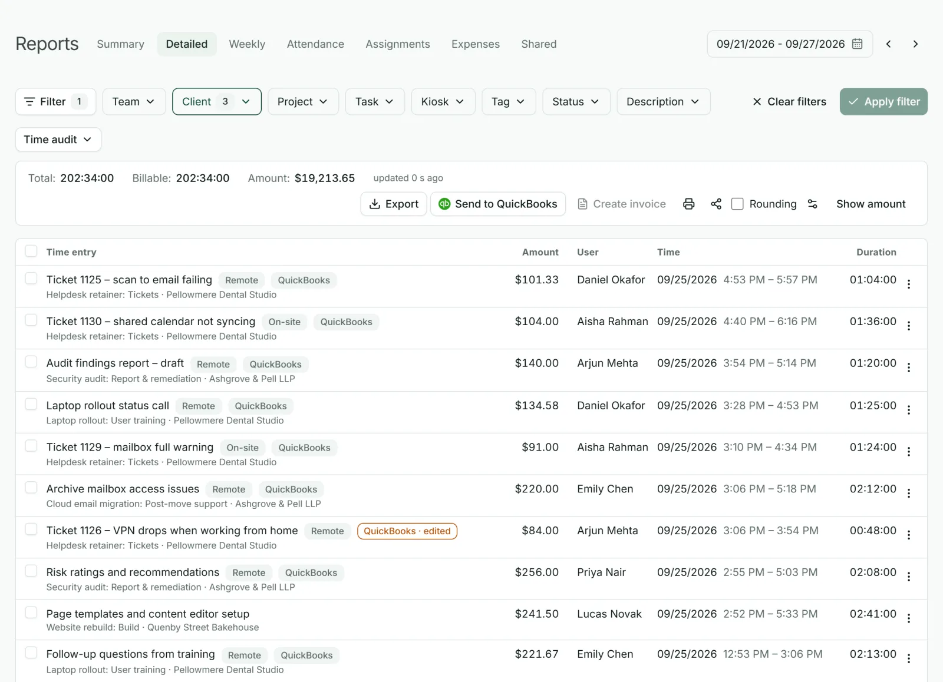Expand the Team filter dropdown
This screenshot has height=682, width=943.
click(134, 102)
